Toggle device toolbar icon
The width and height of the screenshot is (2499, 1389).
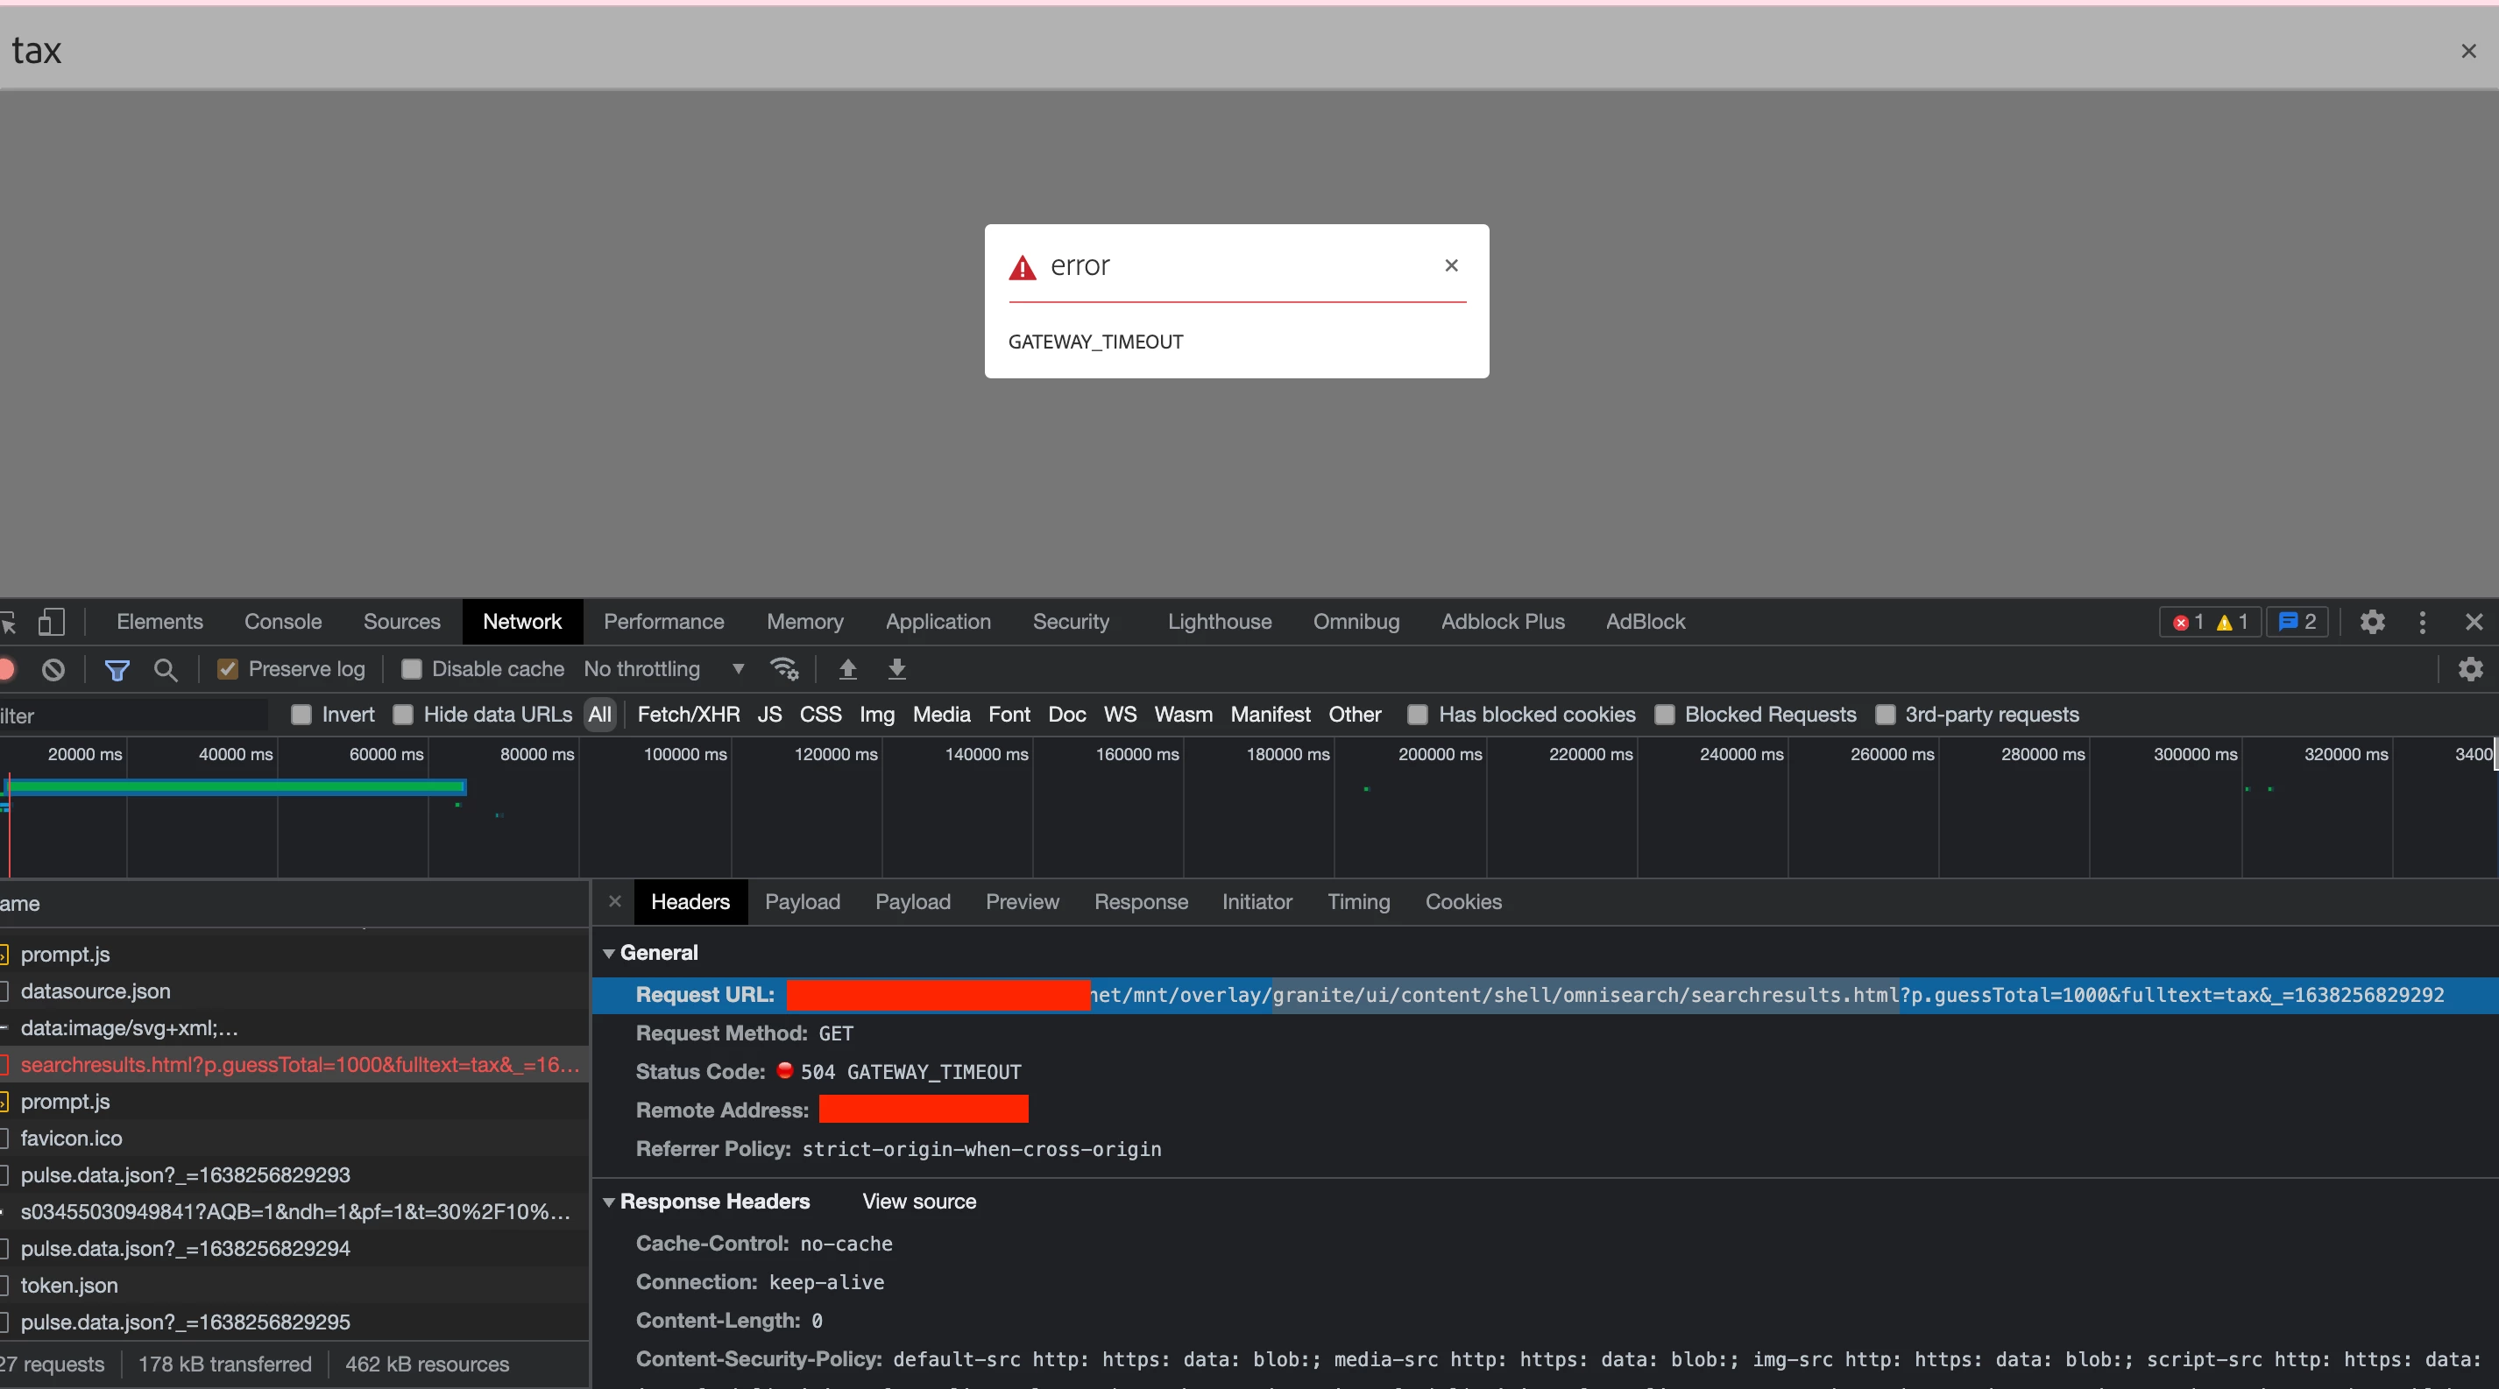[x=52, y=621]
